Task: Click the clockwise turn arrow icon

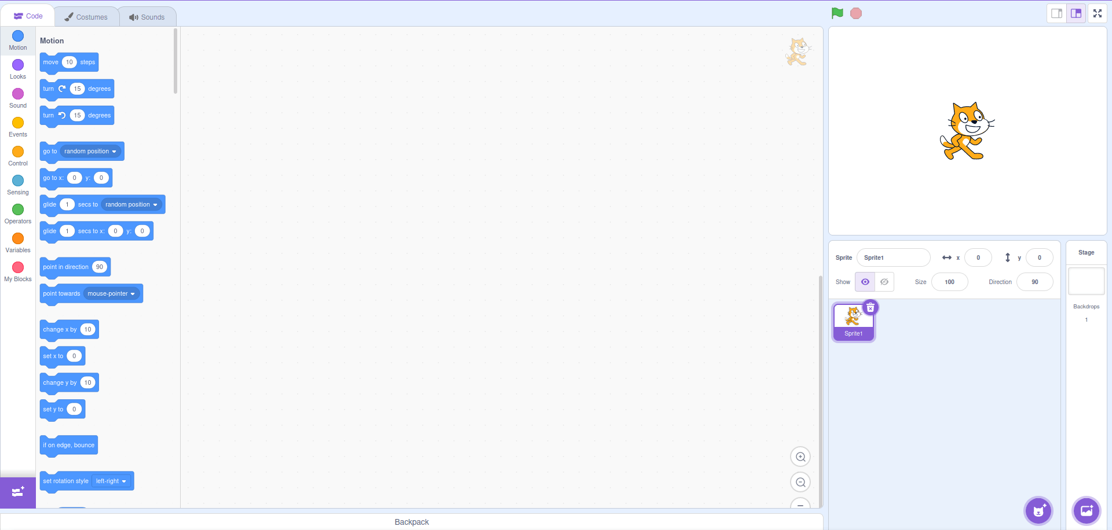Action: (x=62, y=89)
